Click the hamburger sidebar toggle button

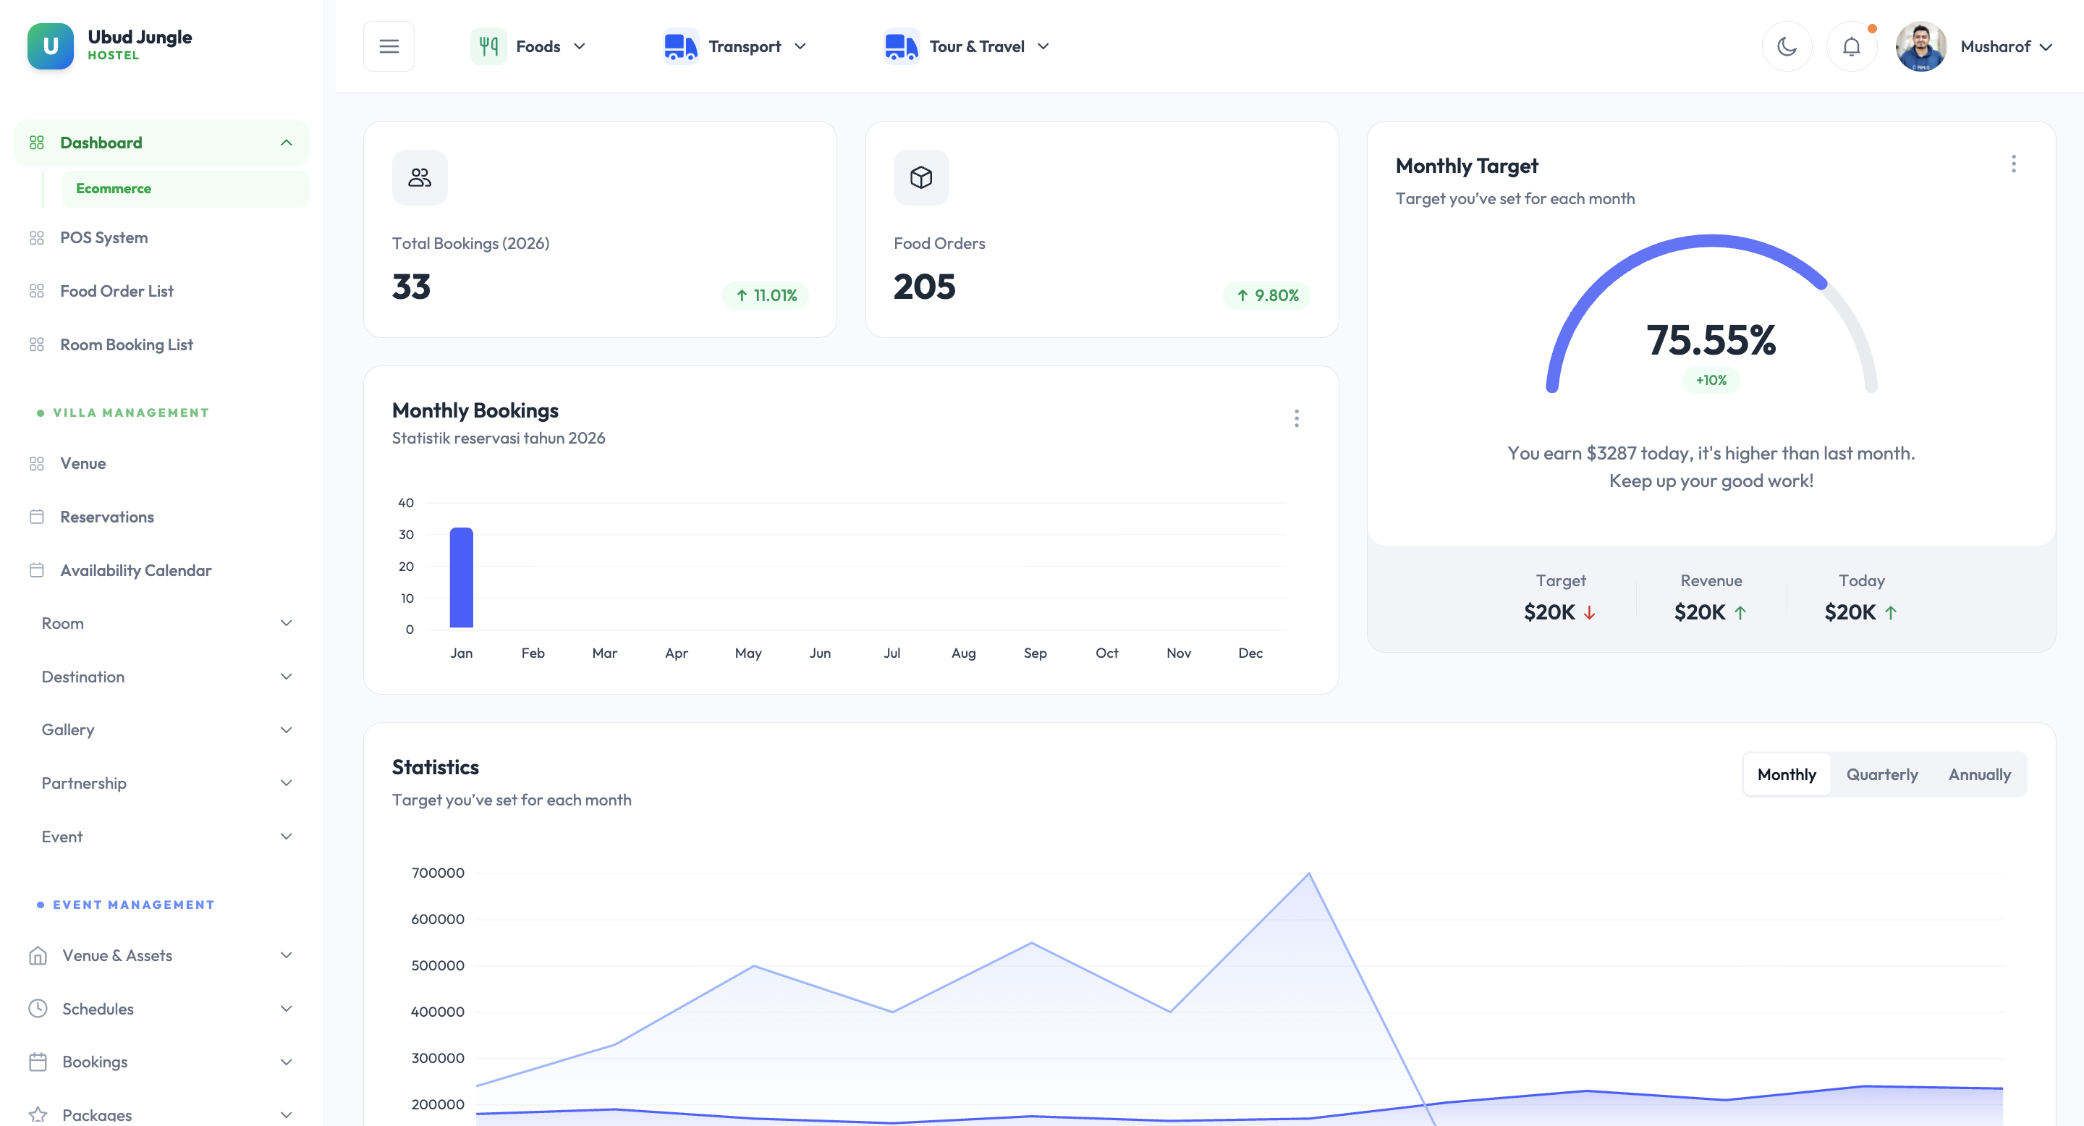point(389,46)
